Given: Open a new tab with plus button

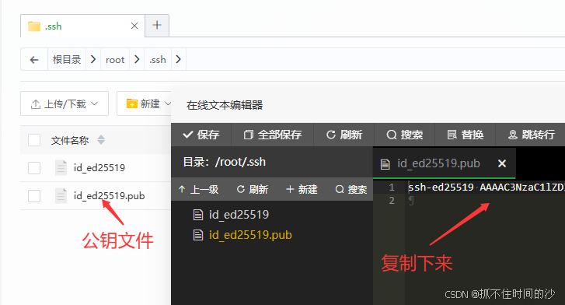Looking at the screenshot, I should [157, 25].
